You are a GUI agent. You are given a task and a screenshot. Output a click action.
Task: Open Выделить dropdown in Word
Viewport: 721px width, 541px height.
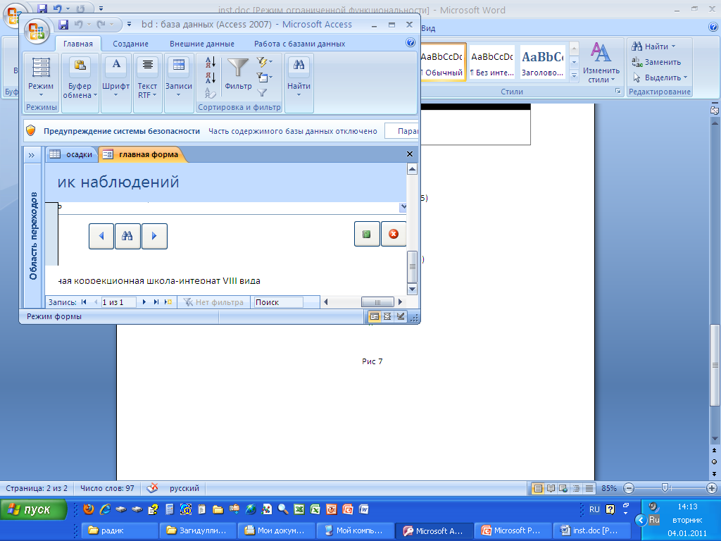coord(660,77)
